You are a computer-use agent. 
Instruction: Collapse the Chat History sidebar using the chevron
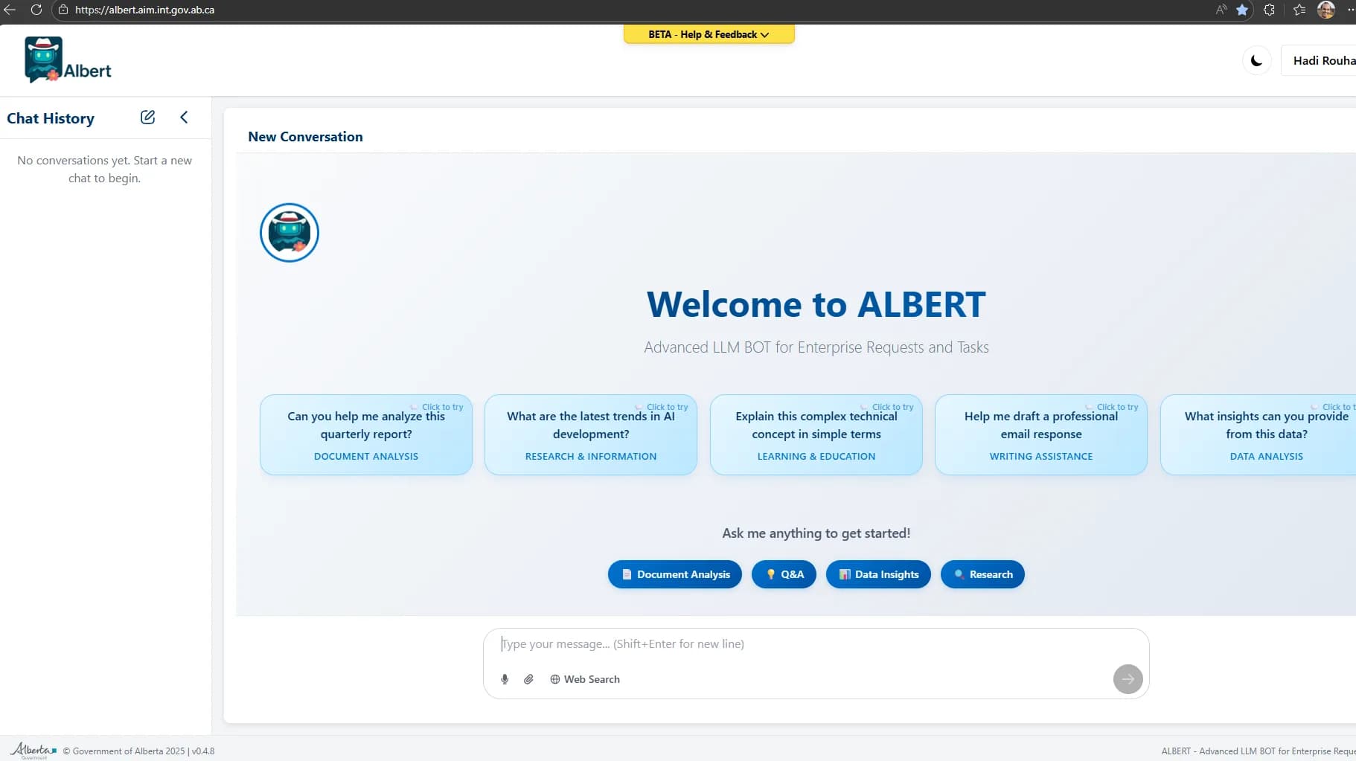click(184, 117)
